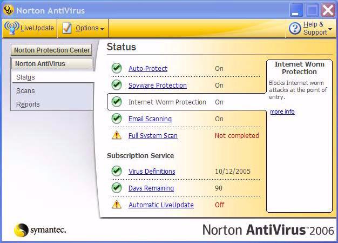Click the Norton AntiVirus title bar icon

point(9,10)
